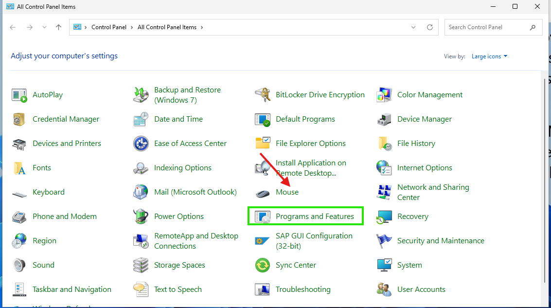Image resolution: width=551 pixels, height=308 pixels.
Task: Click the Power Options battery icon
Action: (x=141, y=216)
